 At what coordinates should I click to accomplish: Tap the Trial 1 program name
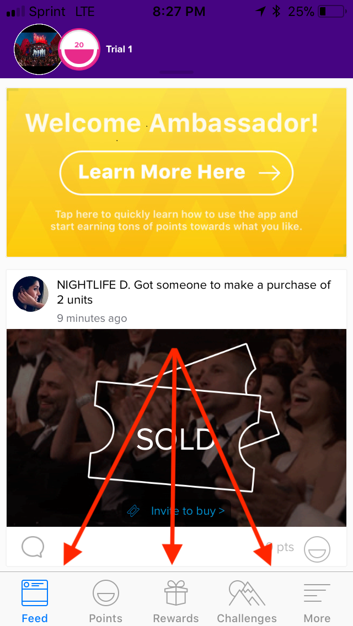point(119,49)
